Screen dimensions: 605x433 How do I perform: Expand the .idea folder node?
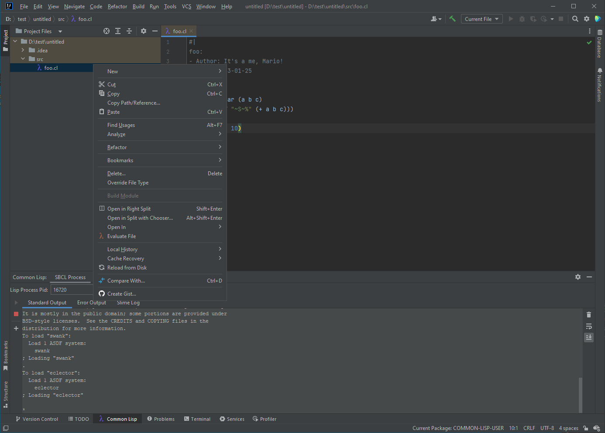23,50
